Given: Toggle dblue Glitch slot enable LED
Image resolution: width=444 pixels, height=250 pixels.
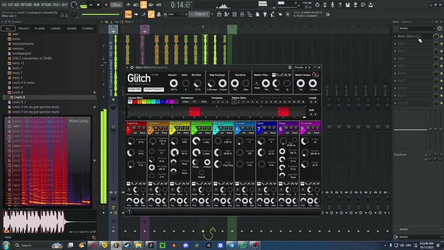Looking at the screenshot, I should 441,36.
